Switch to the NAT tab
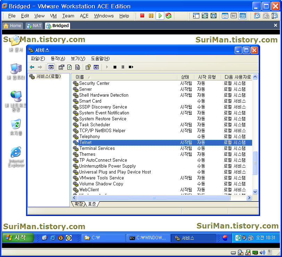The width and height of the screenshot is (282, 257). point(34,26)
